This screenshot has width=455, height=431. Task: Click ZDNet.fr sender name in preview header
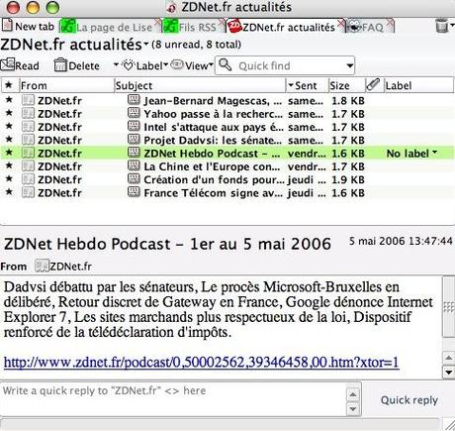70,266
